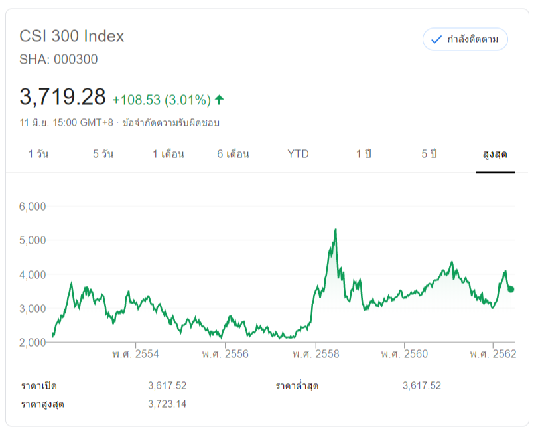This screenshot has width=534, height=437.
Task: Select the สูงสุด max range tab
Action: (495, 154)
